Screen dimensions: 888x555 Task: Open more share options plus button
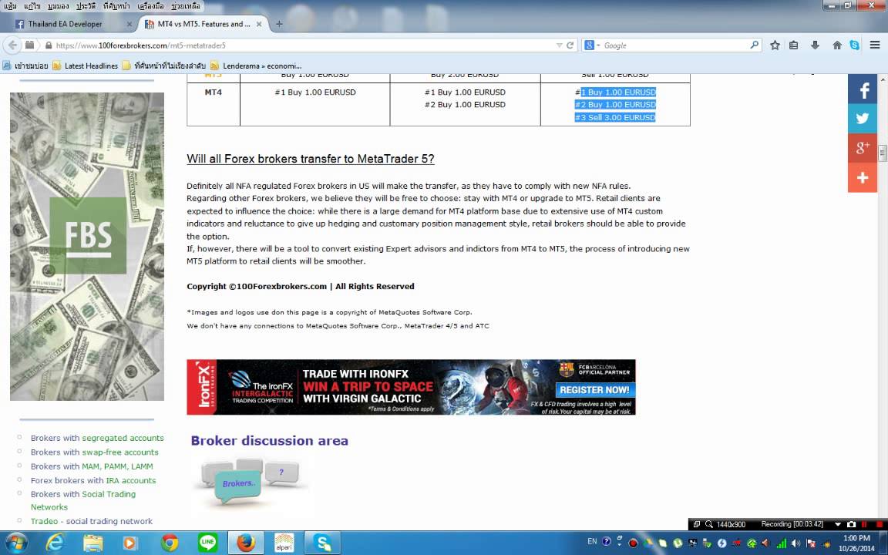click(x=863, y=178)
